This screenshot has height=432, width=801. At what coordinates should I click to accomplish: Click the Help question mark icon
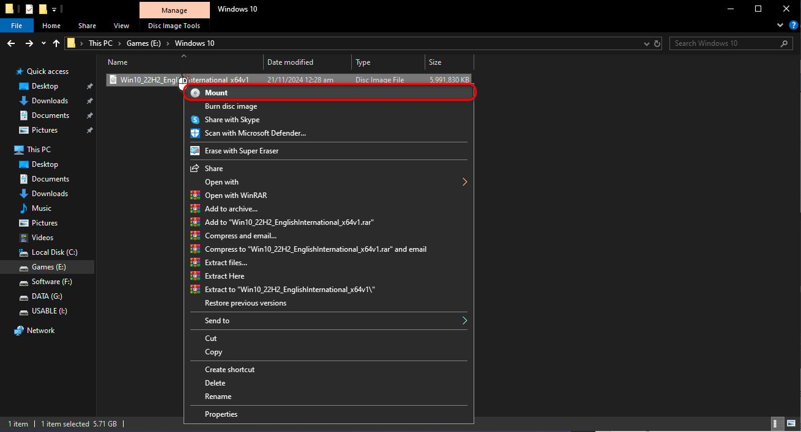point(794,26)
